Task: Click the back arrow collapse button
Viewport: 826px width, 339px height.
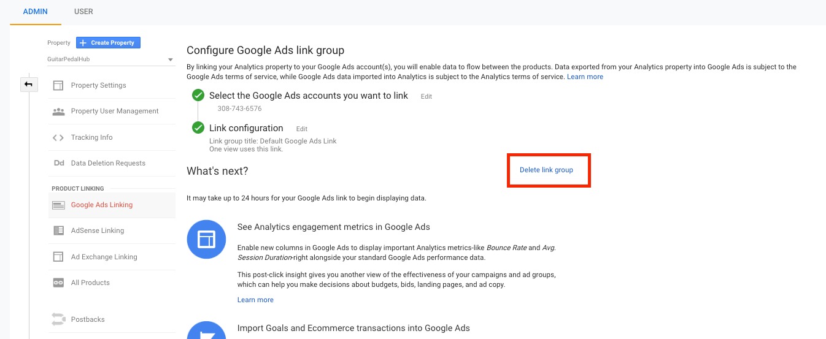Action: coord(29,85)
